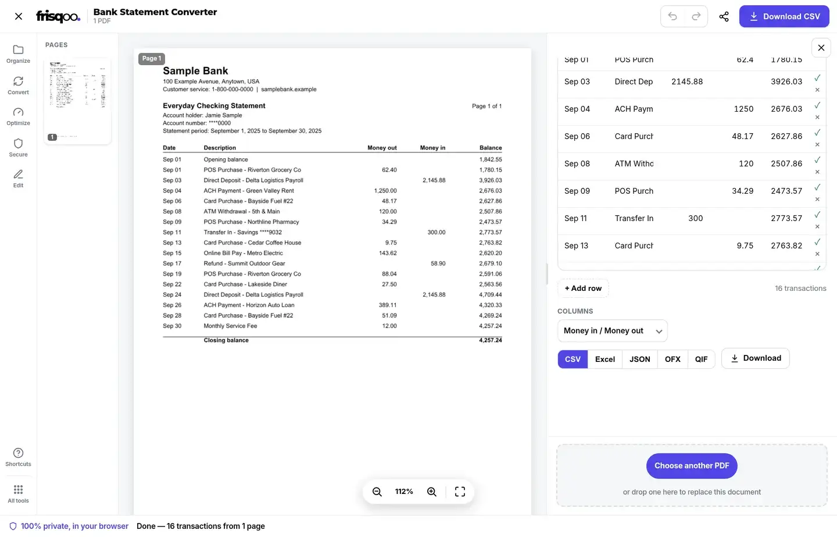837x537 pixels.
Task: Edit the Sep 03 amount 2145.88 cell
Action: click(x=687, y=81)
